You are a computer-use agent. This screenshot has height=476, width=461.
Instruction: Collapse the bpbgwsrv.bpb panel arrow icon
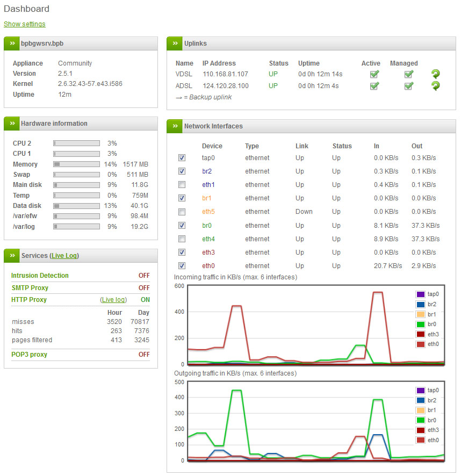(x=12, y=44)
